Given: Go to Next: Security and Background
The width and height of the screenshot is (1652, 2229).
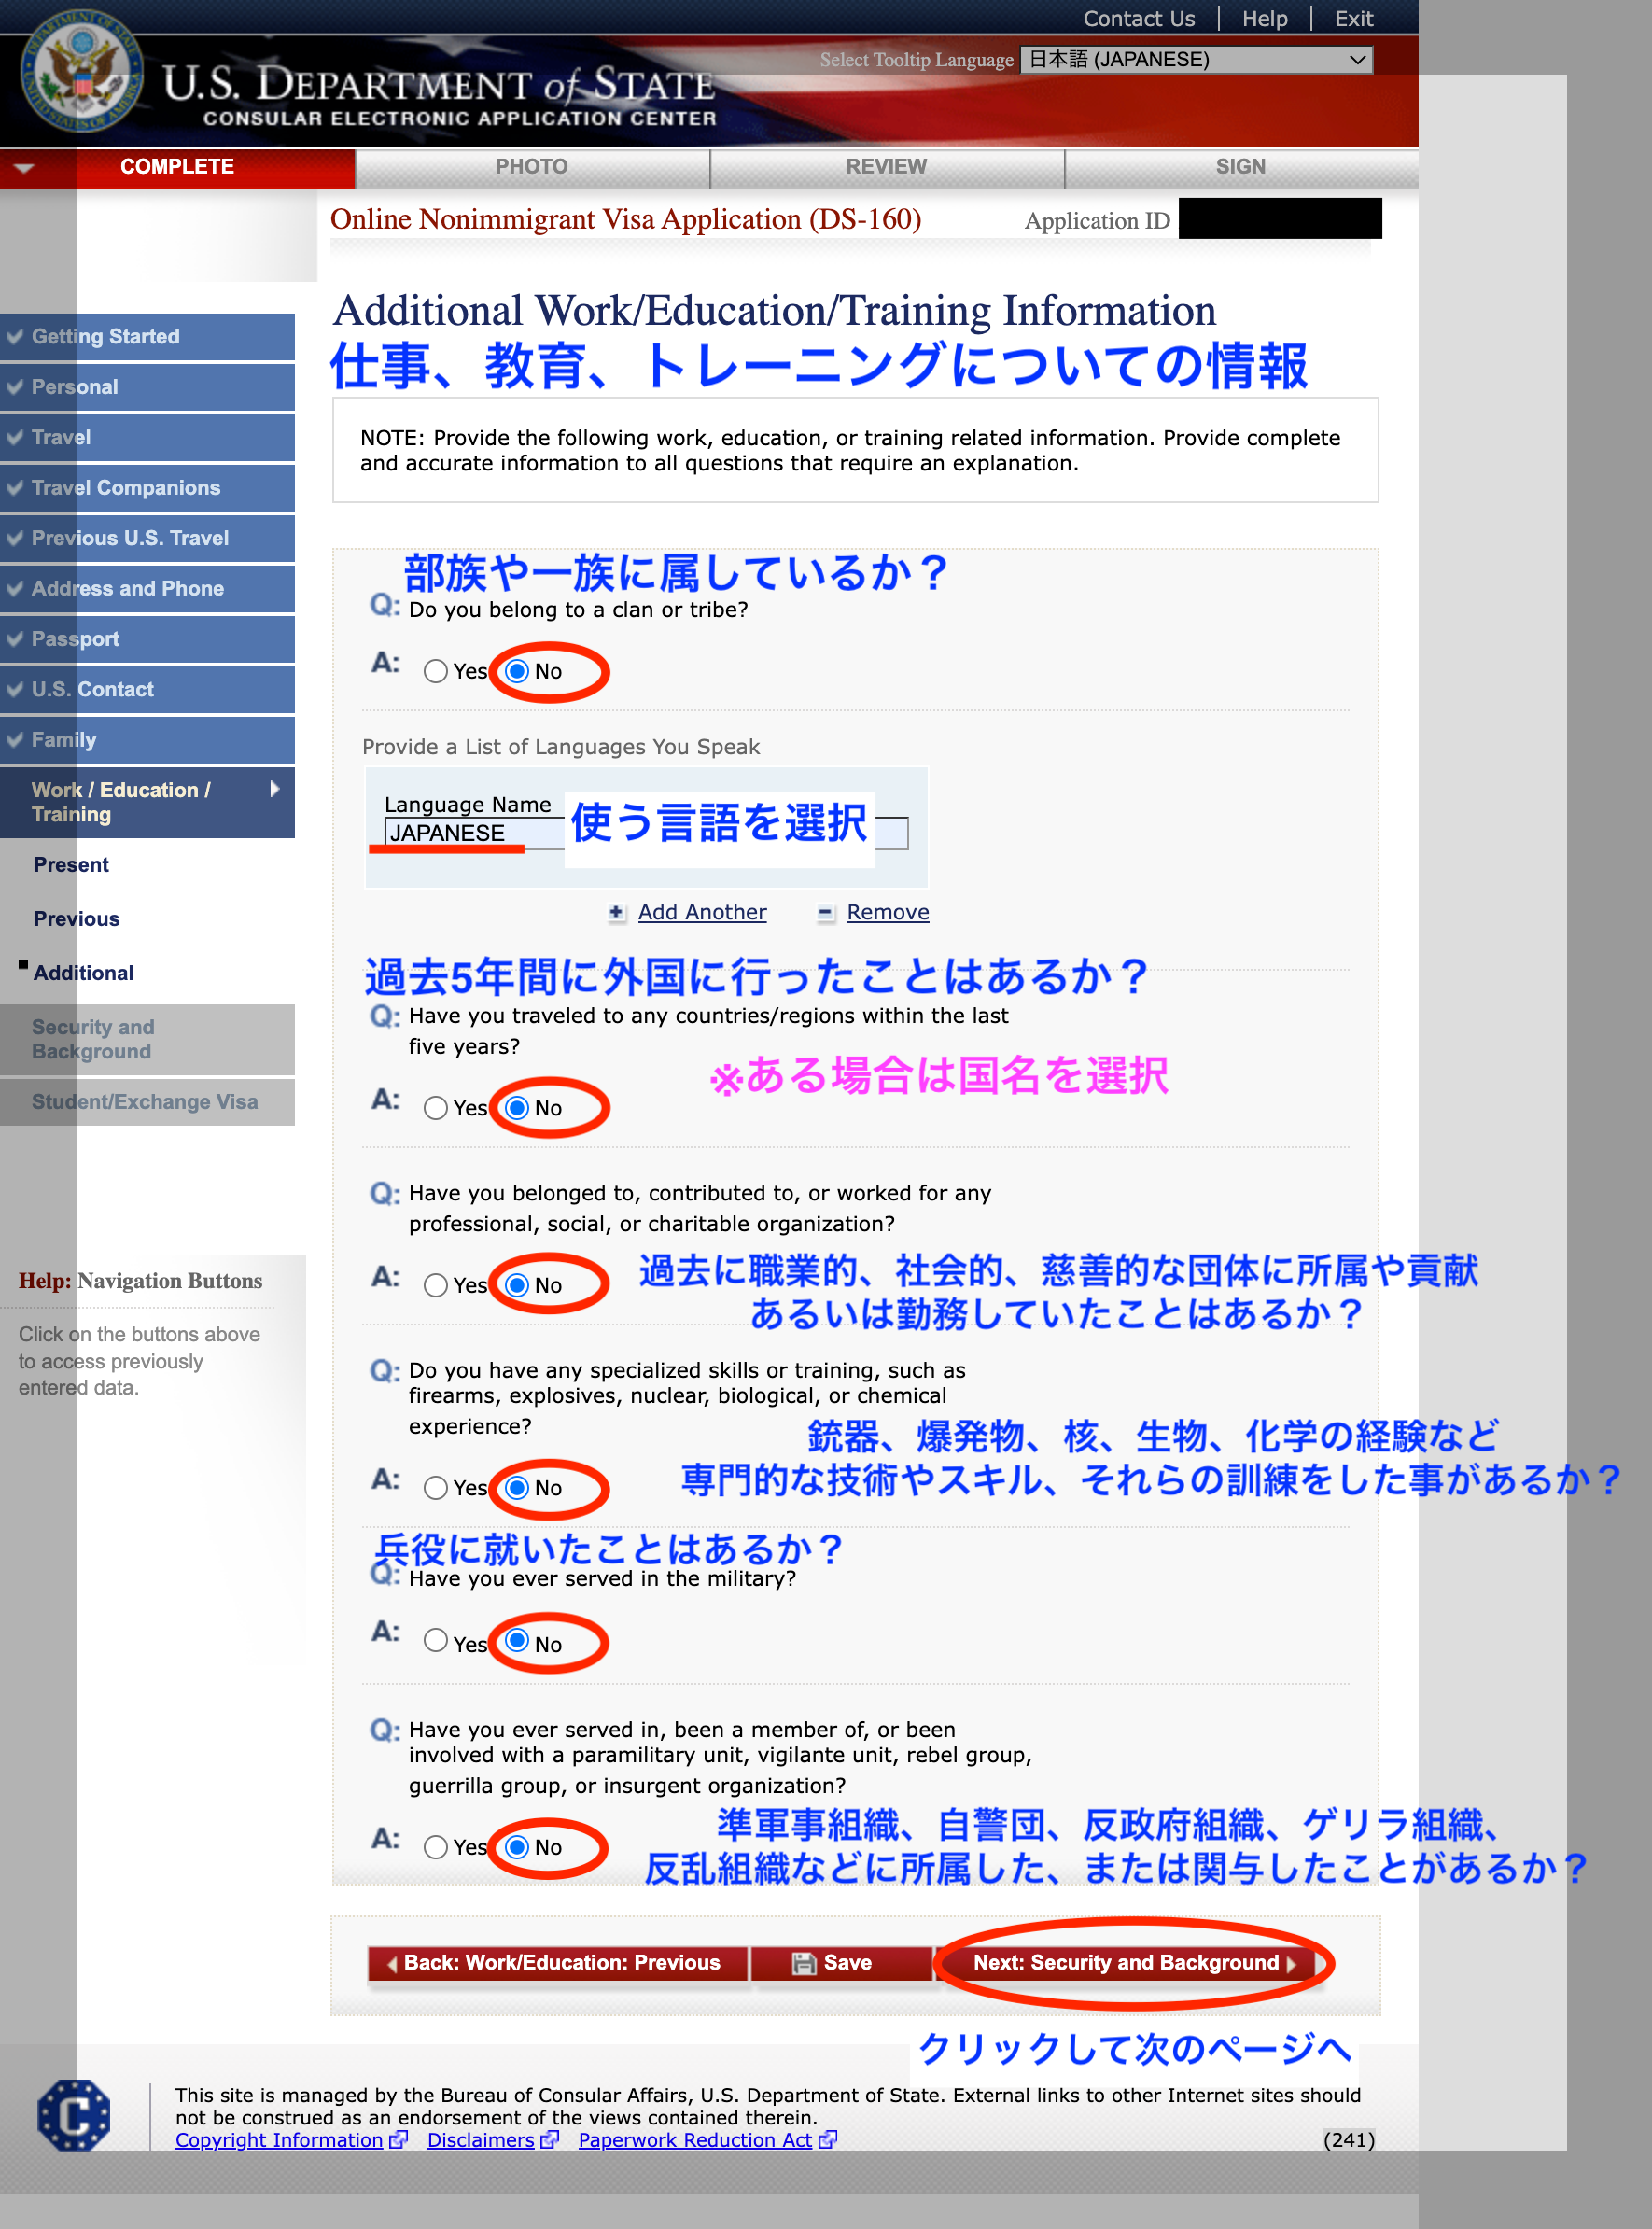Looking at the screenshot, I should click(x=1133, y=1963).
